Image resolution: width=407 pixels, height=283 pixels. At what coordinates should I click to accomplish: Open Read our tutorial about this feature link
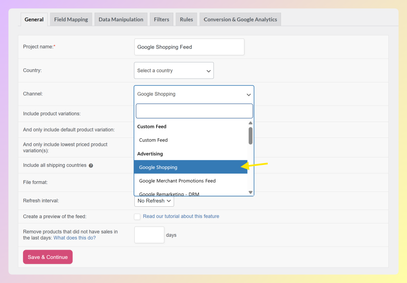pos(181,216)
